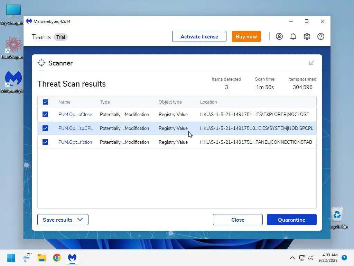Collapse the Scanner panel with the arrow icon

coord(311,63)
